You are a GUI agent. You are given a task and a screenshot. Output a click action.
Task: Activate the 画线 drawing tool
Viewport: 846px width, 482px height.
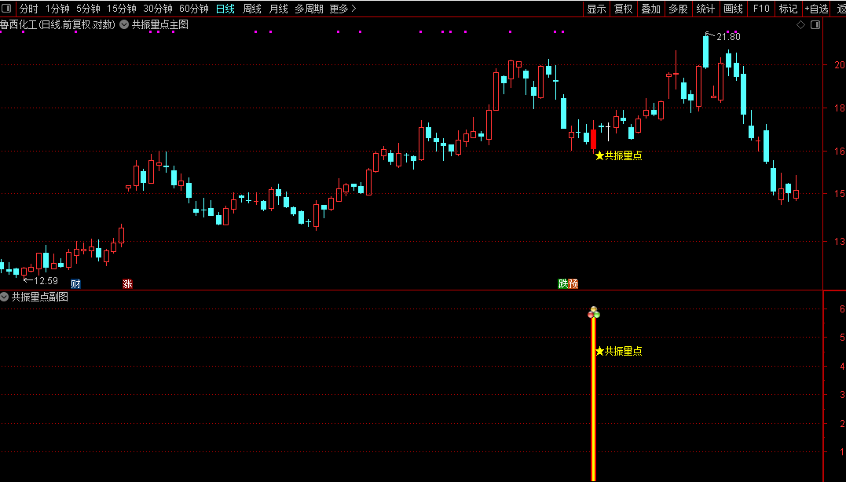coord(733,9)
